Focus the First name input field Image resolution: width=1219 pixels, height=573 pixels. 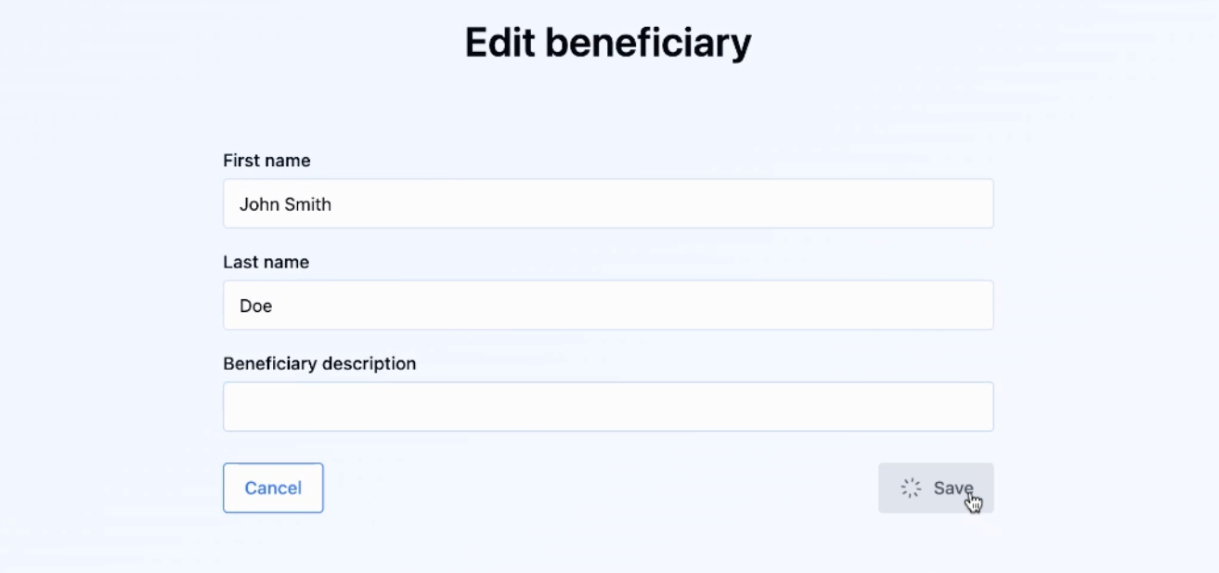(x=608, y=203)
